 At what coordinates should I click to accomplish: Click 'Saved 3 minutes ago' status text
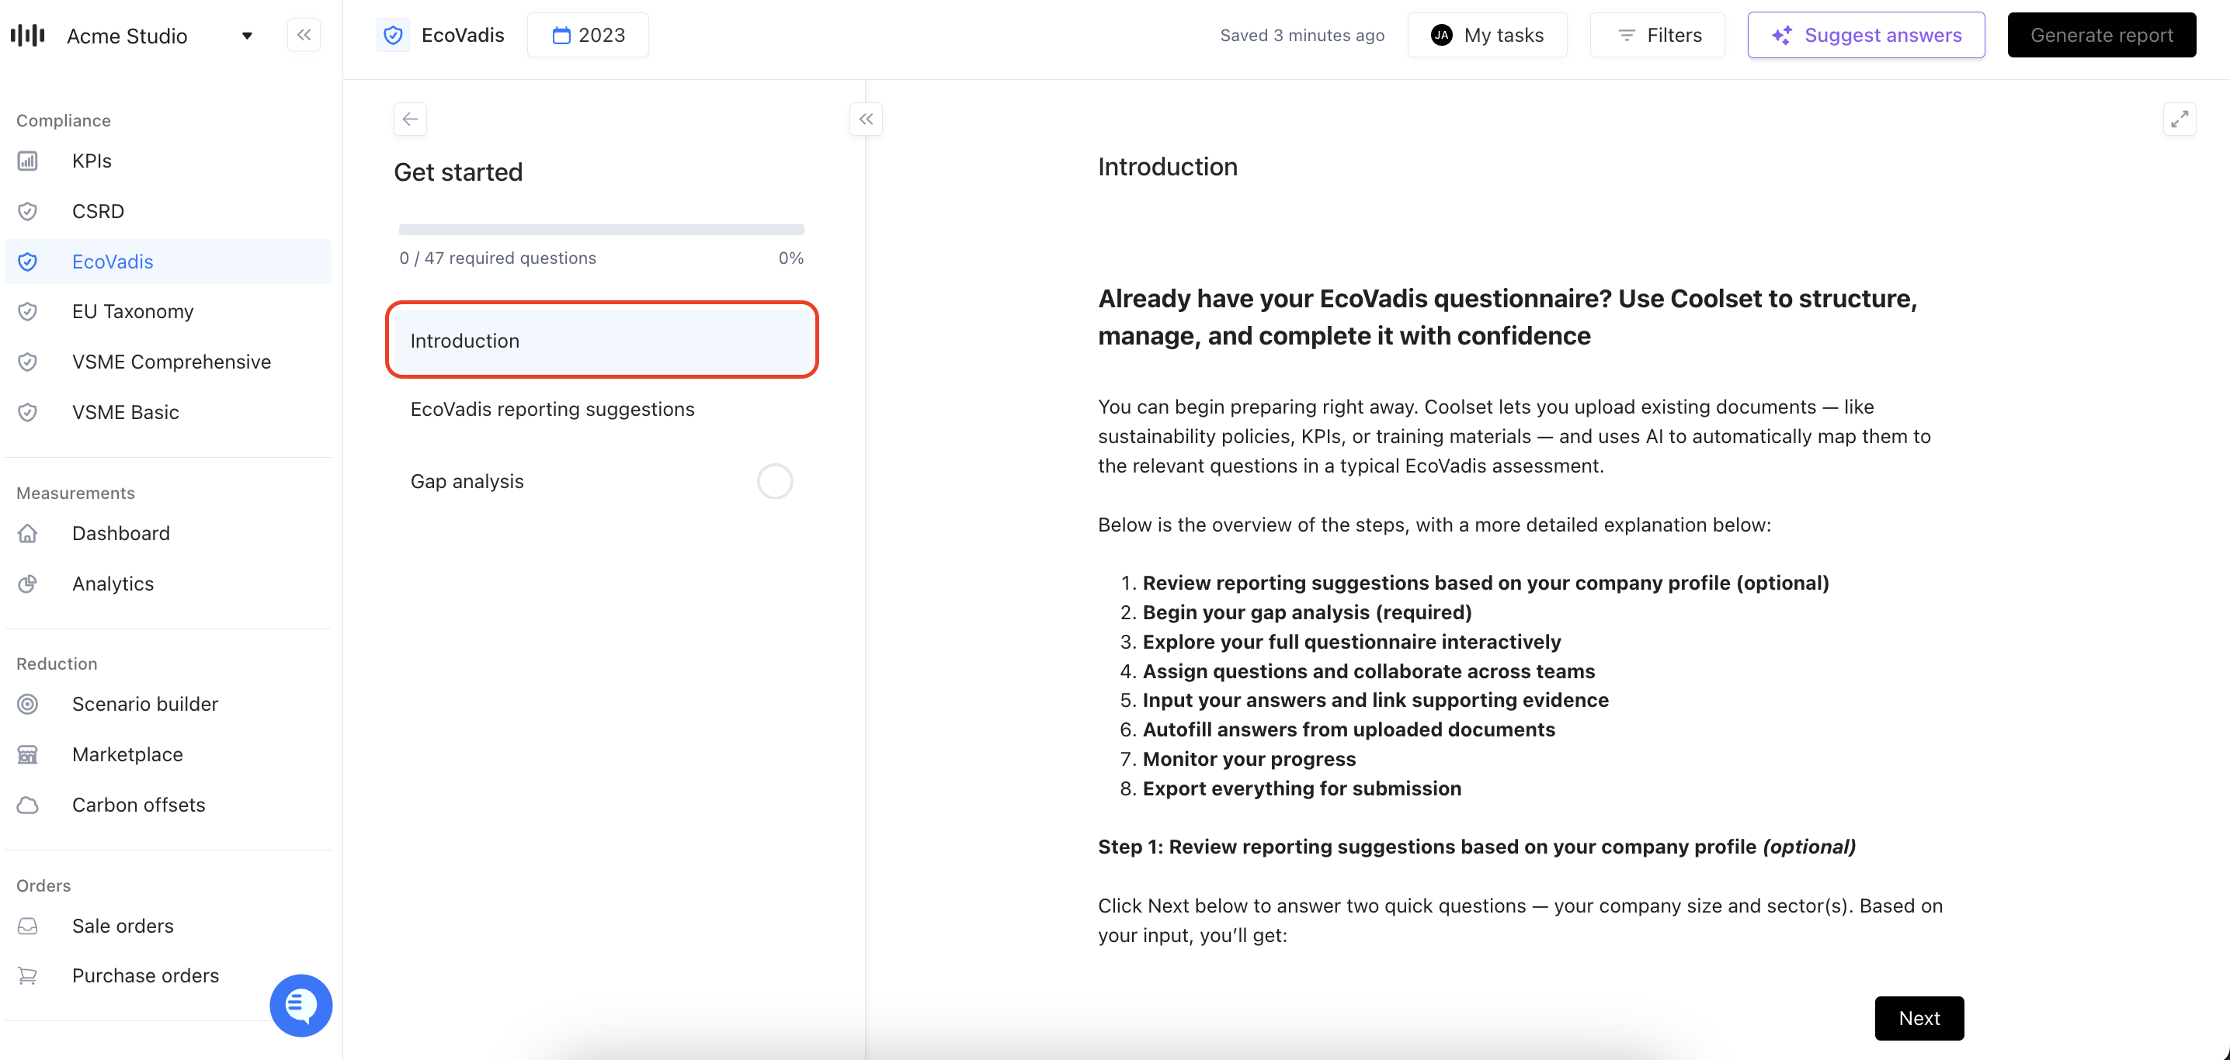tap(1302, 36)
